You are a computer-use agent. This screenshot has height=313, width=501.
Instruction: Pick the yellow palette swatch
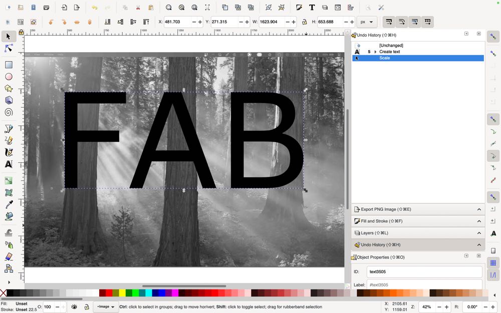coord(122,293)
